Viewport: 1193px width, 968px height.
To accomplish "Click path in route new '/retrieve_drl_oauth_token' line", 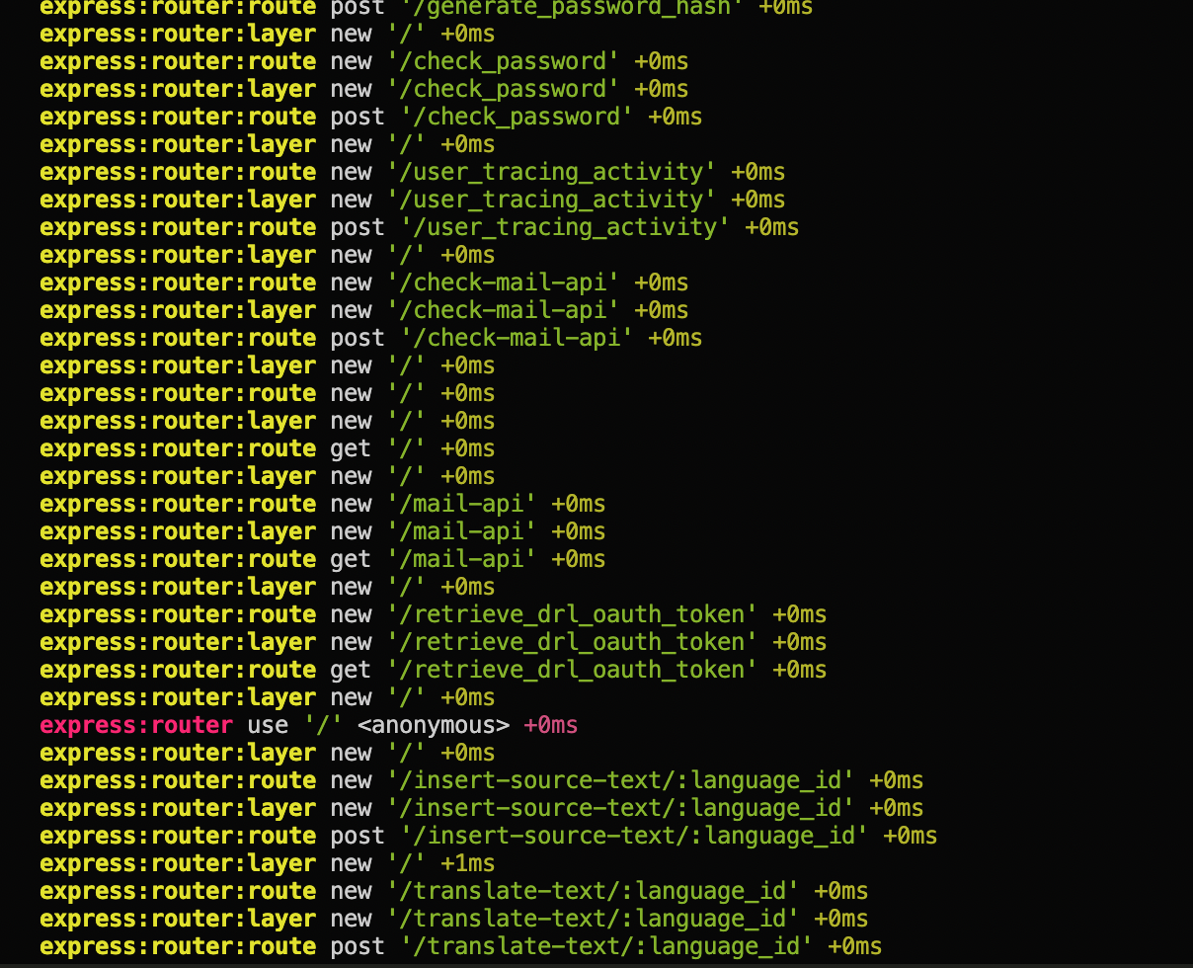I will 573,614.
